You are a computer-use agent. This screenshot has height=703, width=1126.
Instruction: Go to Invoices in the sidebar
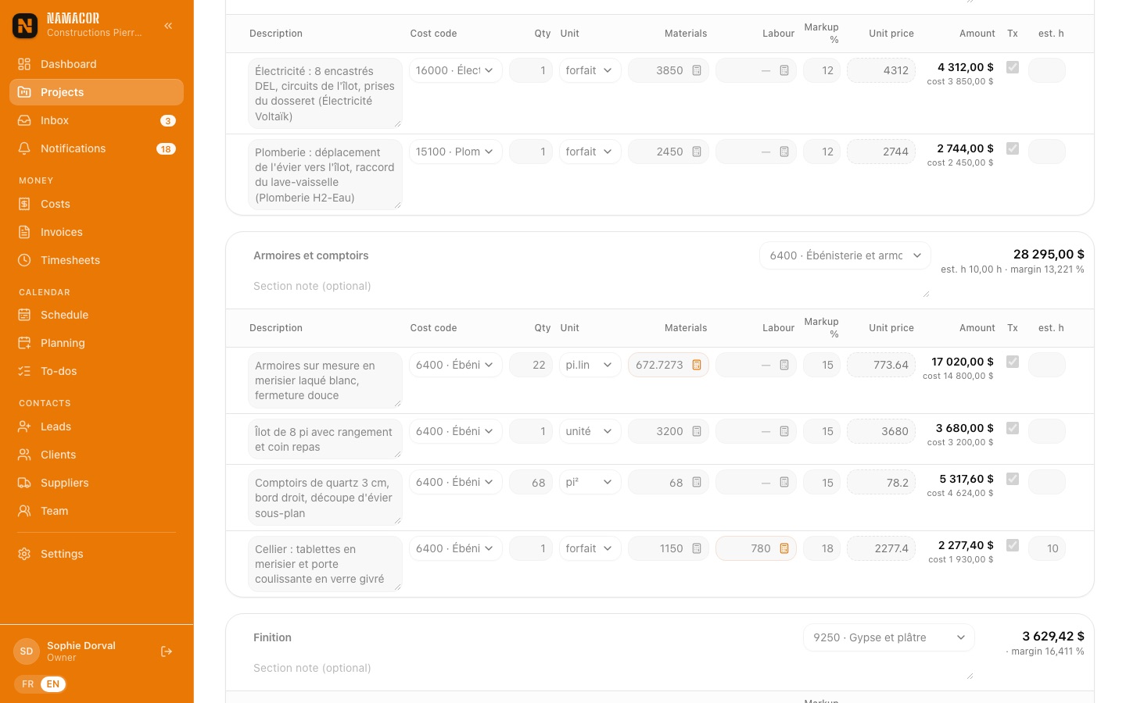(97, 232)
